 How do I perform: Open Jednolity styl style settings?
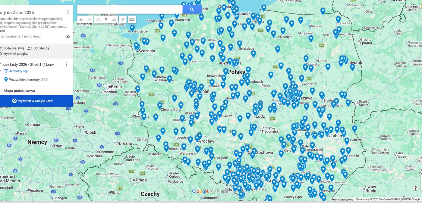click(x=18, y=71)
